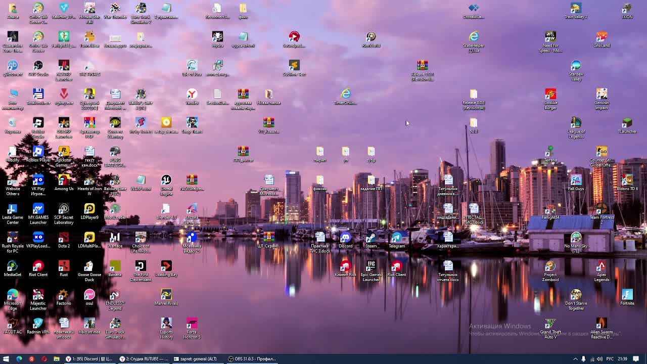The width and height of the screenshot is (647, 364).
Task: Select the Epic Games Launcher icon
Action: tap(371, 270)
